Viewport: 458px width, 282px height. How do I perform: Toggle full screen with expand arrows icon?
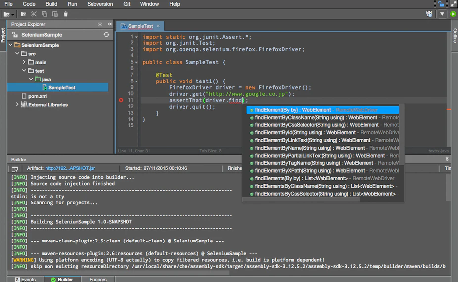454,4
